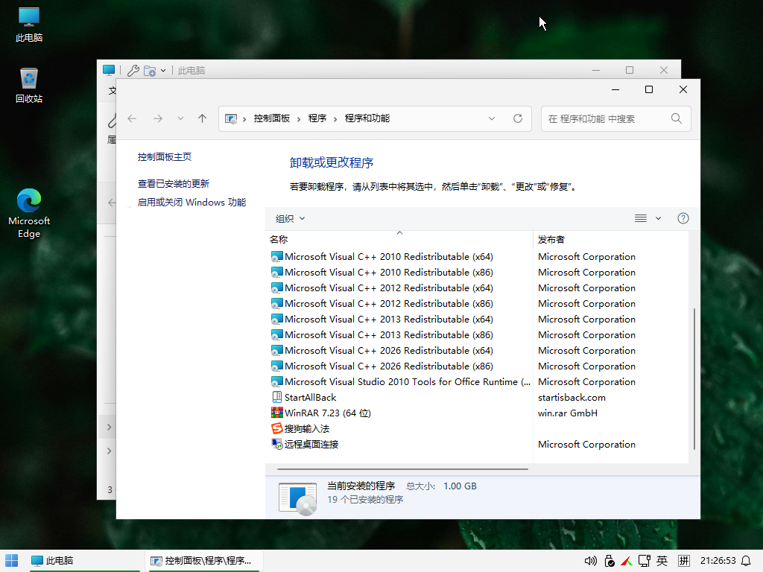Open the quick access toolbar dropdown in 此电脑 window
This screenshot has width=763, height=572.
tap(163, 71)
